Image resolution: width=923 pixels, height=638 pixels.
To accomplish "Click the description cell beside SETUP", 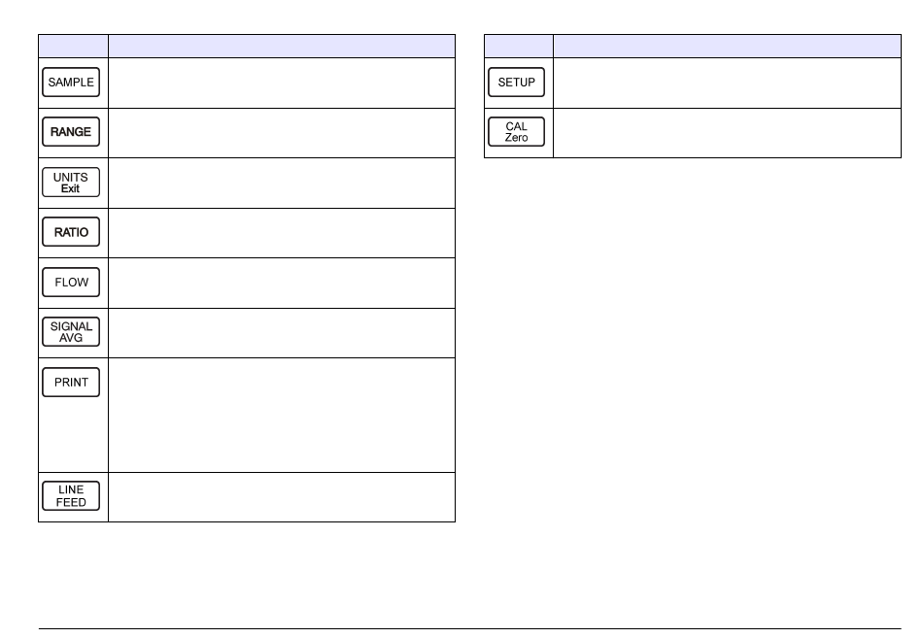I will click(727, 83).
